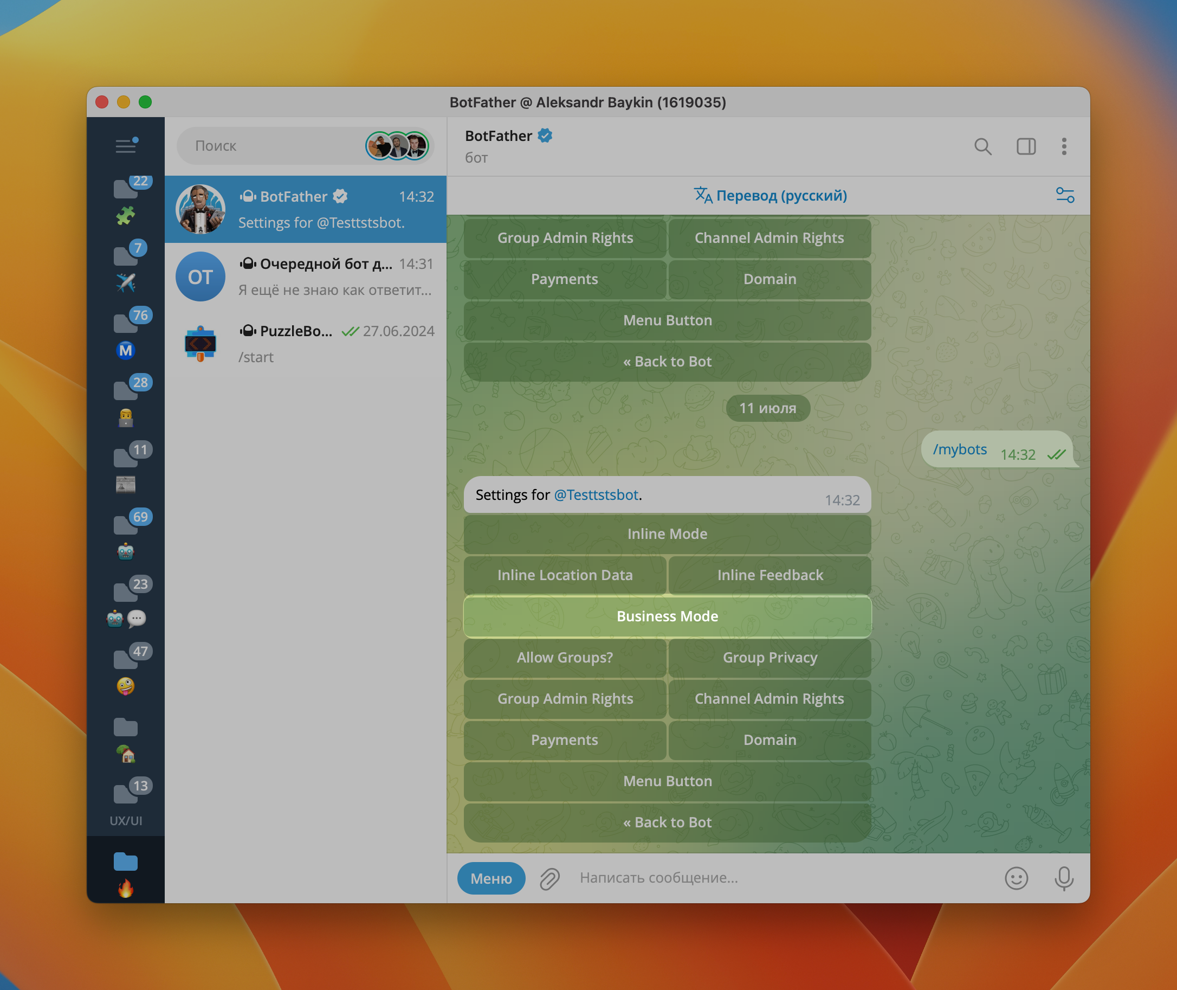Attach a file with the paperclip
1177x990 pixels.
[x=550, y=878]
